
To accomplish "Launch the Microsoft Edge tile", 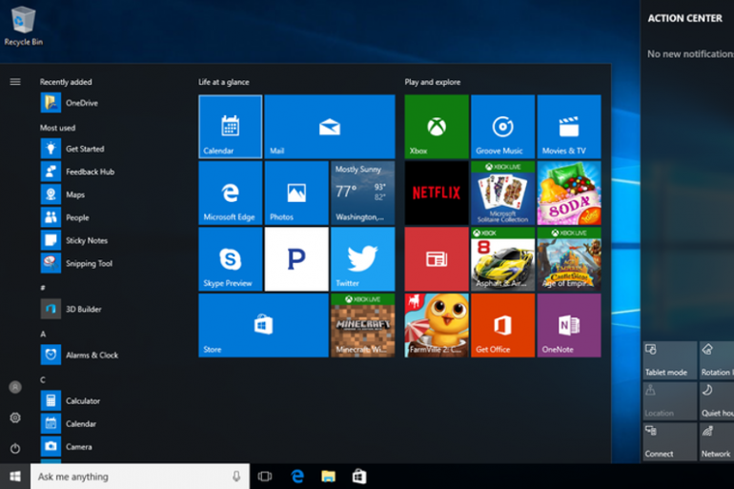I will (231, 193).
